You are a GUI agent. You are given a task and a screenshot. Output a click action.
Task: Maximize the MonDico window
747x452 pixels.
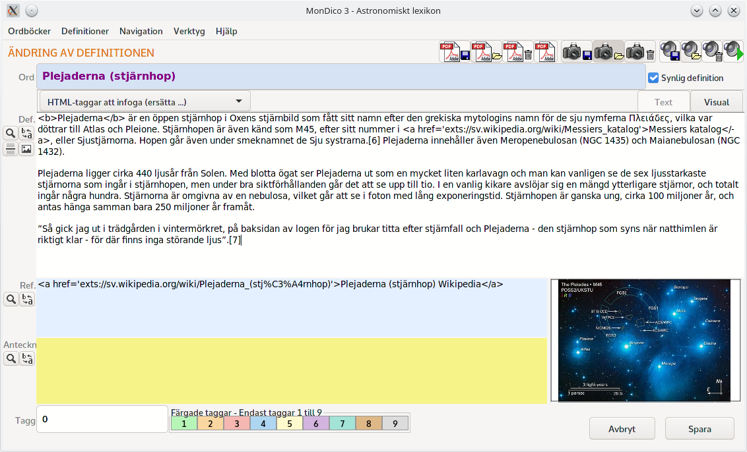715,11
